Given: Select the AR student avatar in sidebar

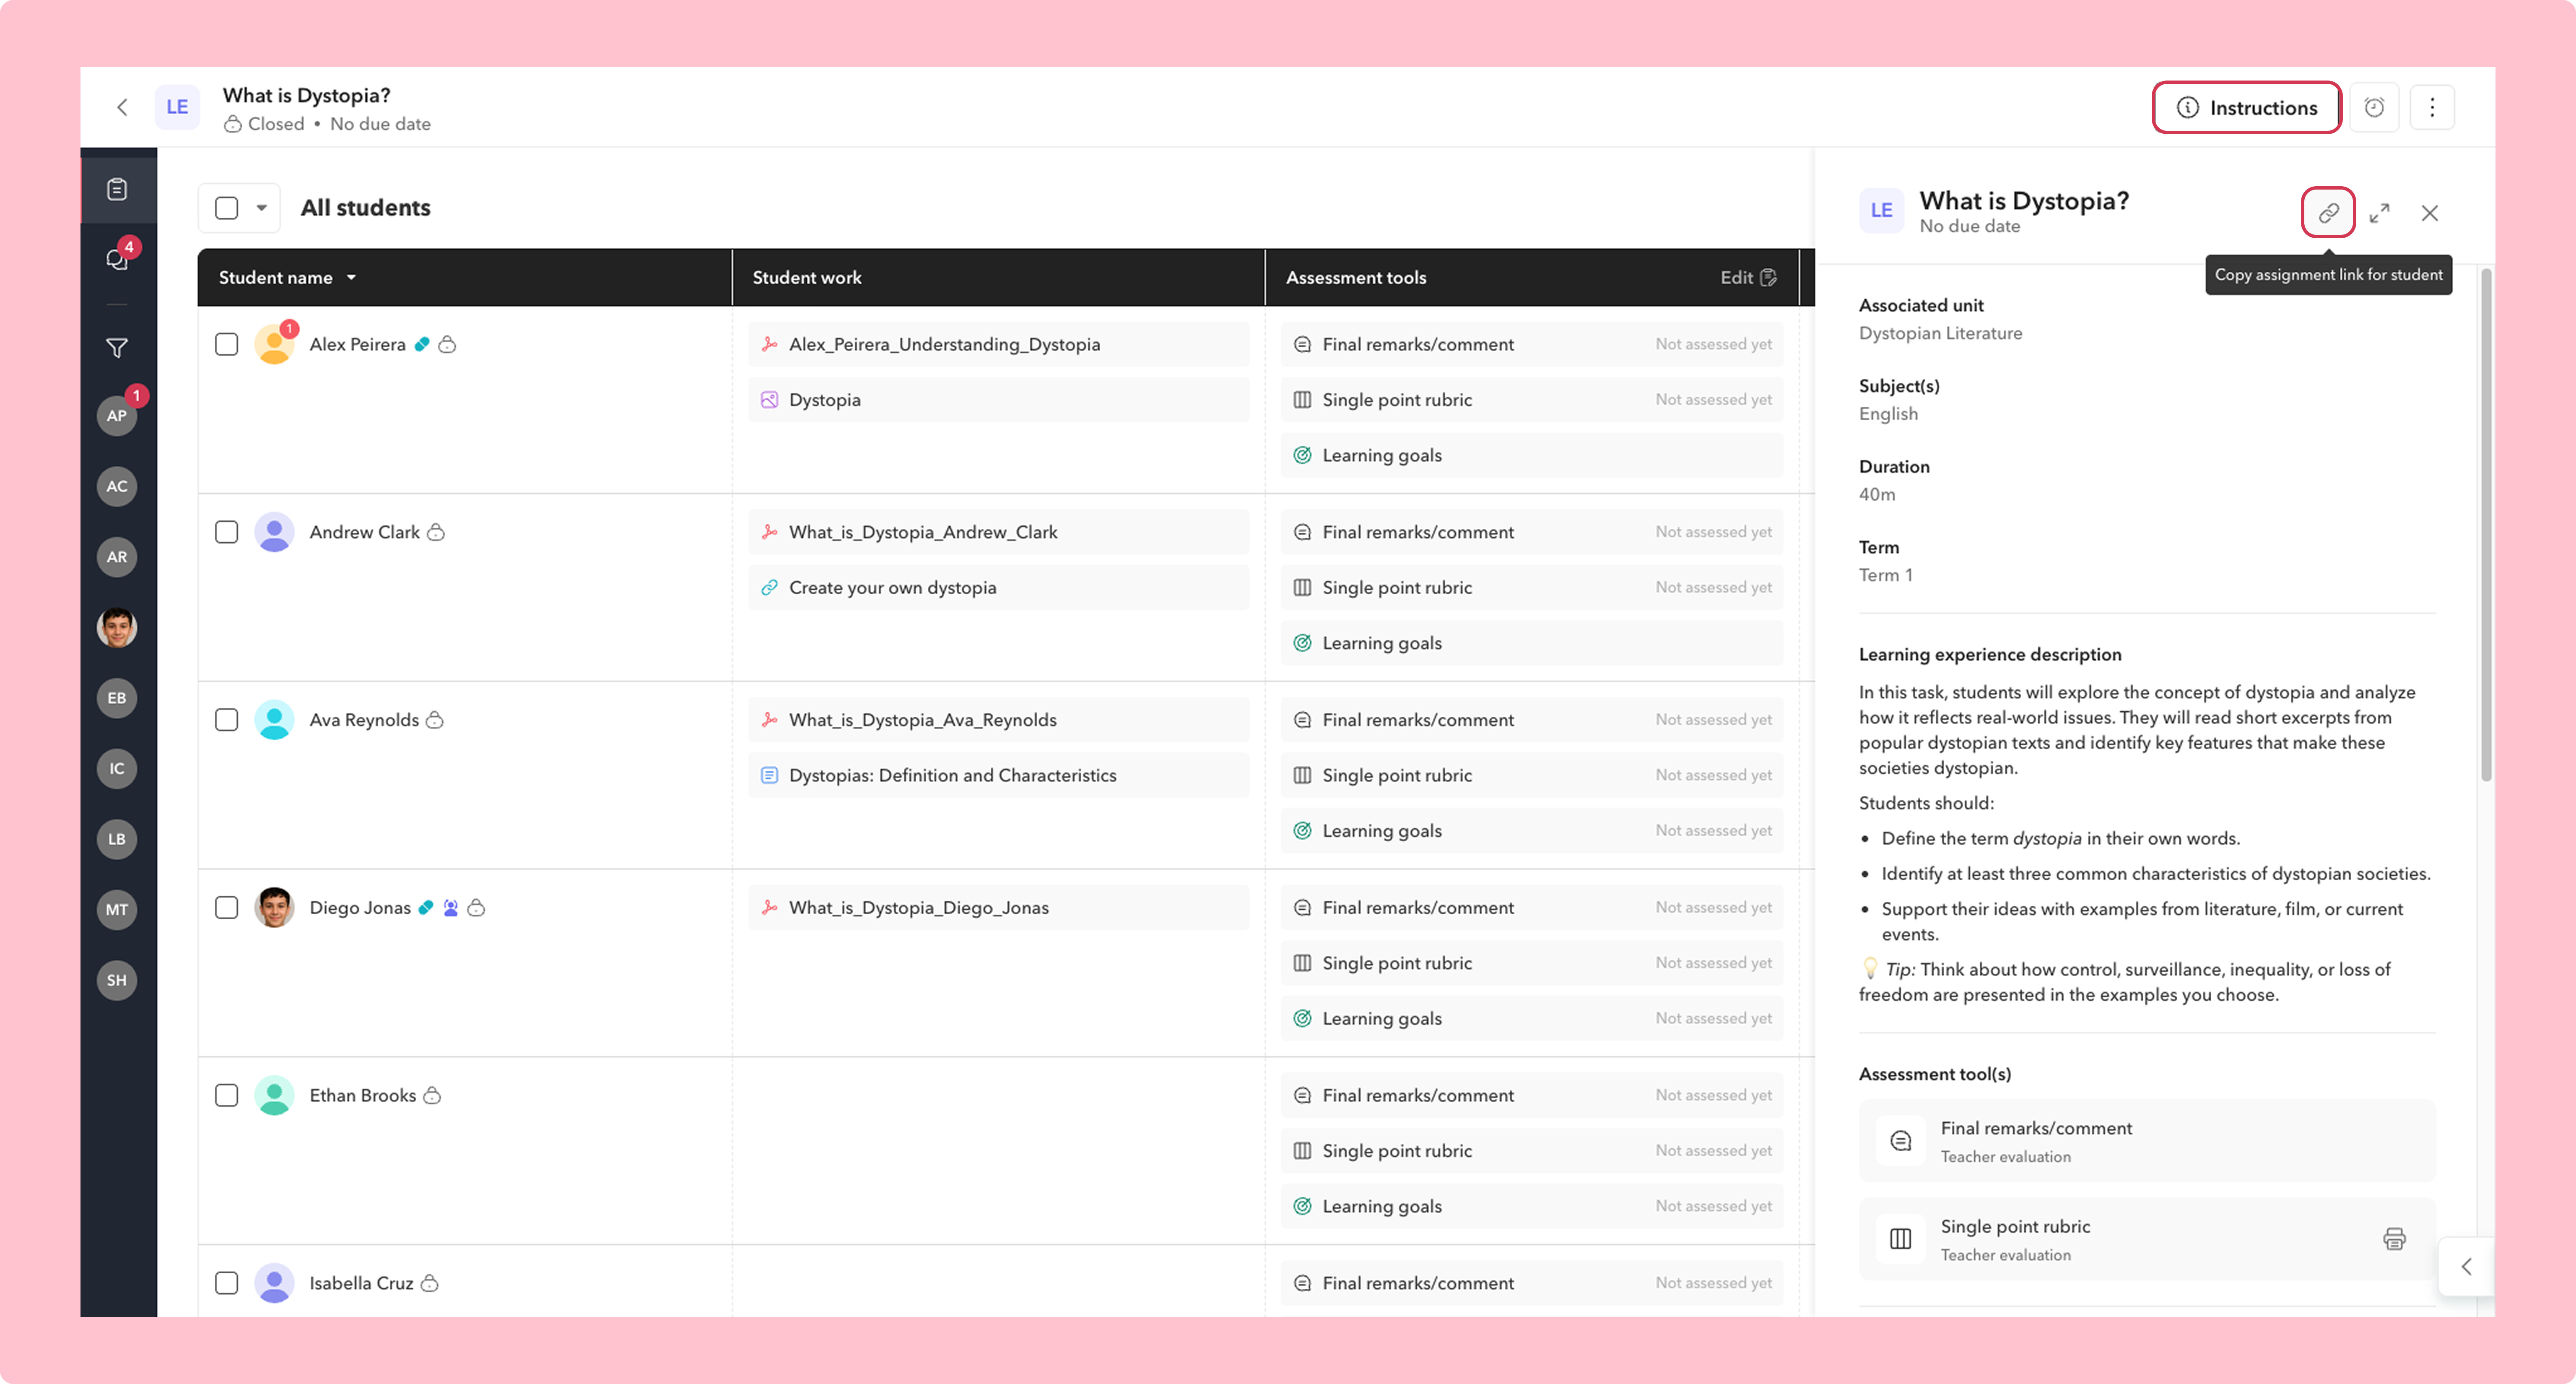Looking at the screenshot, I should 117,557.
